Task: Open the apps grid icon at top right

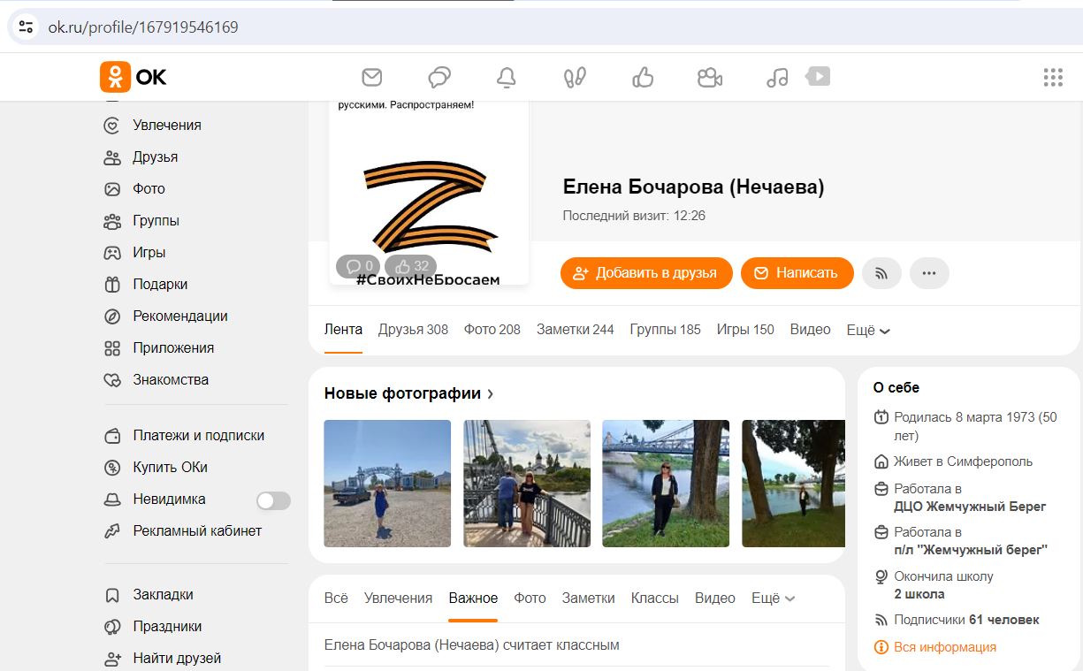Action: 1053,77
